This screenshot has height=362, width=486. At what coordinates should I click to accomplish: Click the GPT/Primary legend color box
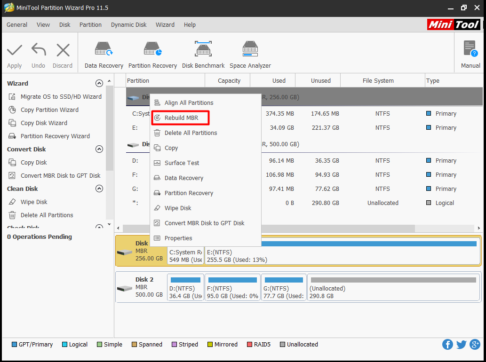pos(14,345)
